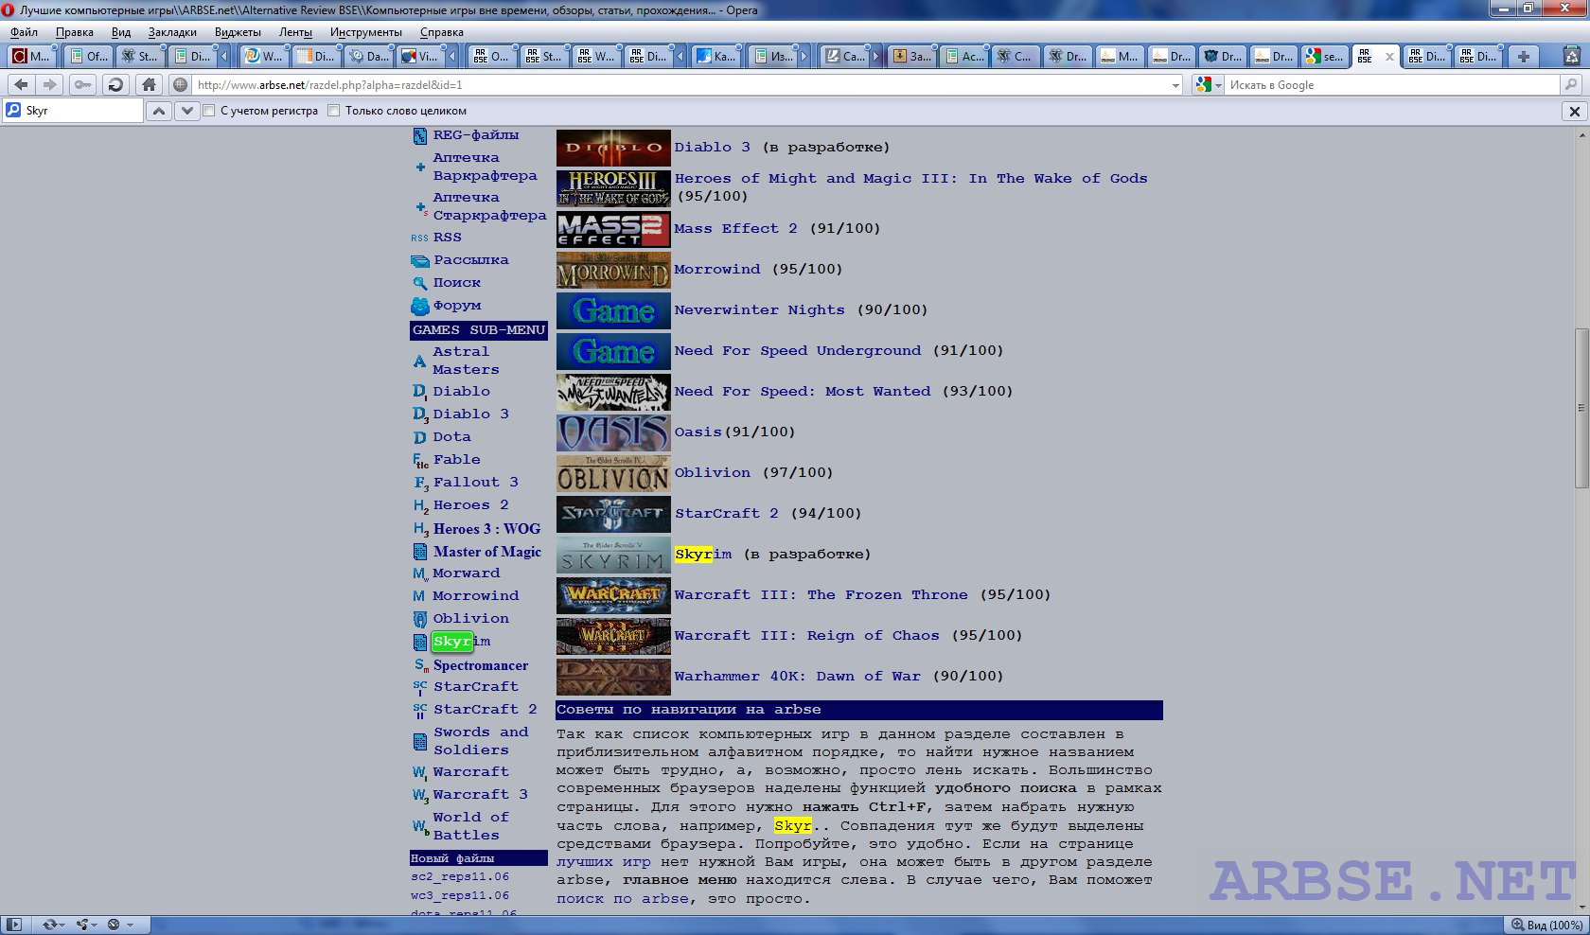Click the Spectromancer sidebar icon
This screenshot has height=935, width=1590.
[421, 665]
